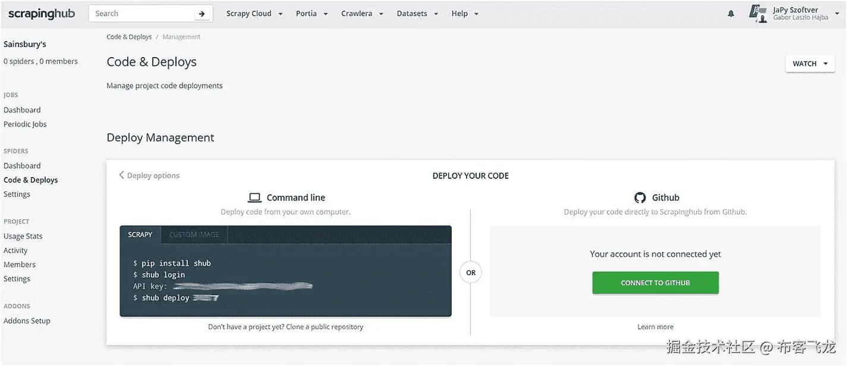The height and width of the screenshot is (366, 847).
Task: Click the user avatar picture
Action: click(x=758, y=14)
